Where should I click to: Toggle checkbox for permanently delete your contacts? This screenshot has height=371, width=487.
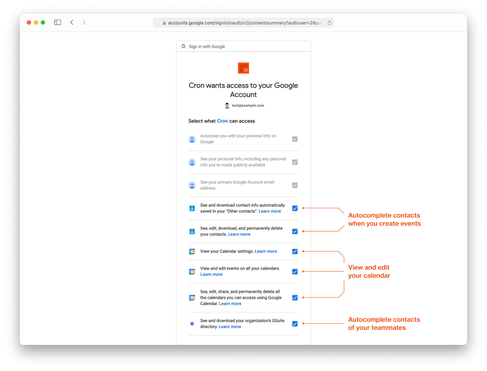click(295, 231)
